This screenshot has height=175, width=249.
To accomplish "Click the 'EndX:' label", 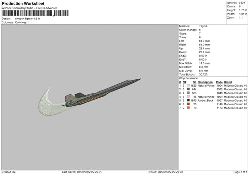I will tap(183, 56).
